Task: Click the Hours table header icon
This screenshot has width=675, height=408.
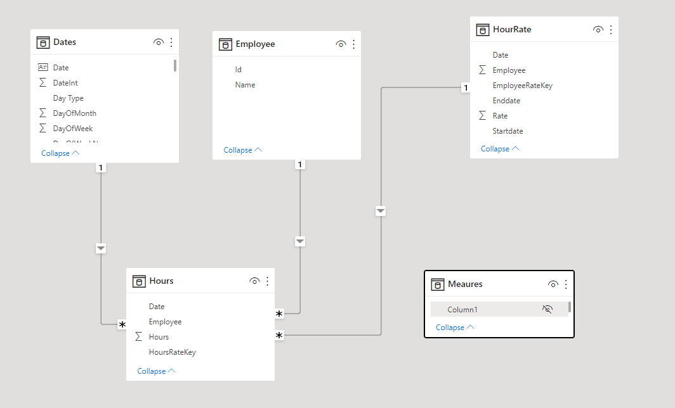Action: [139, 281]
